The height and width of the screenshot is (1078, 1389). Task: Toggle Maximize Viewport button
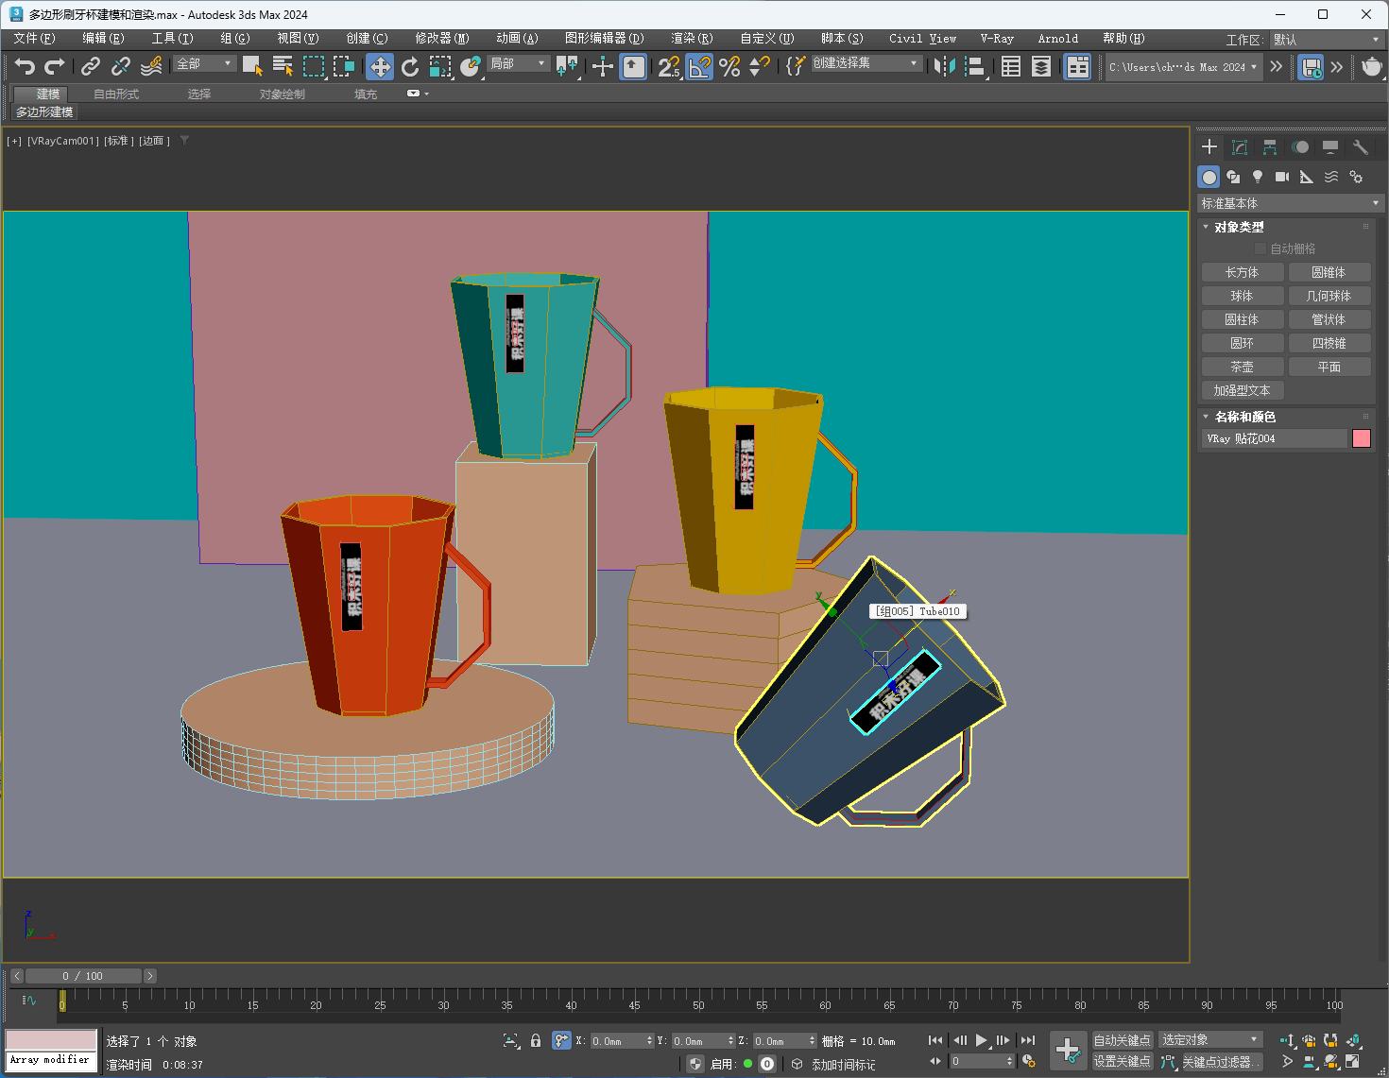(1353, 1061)
